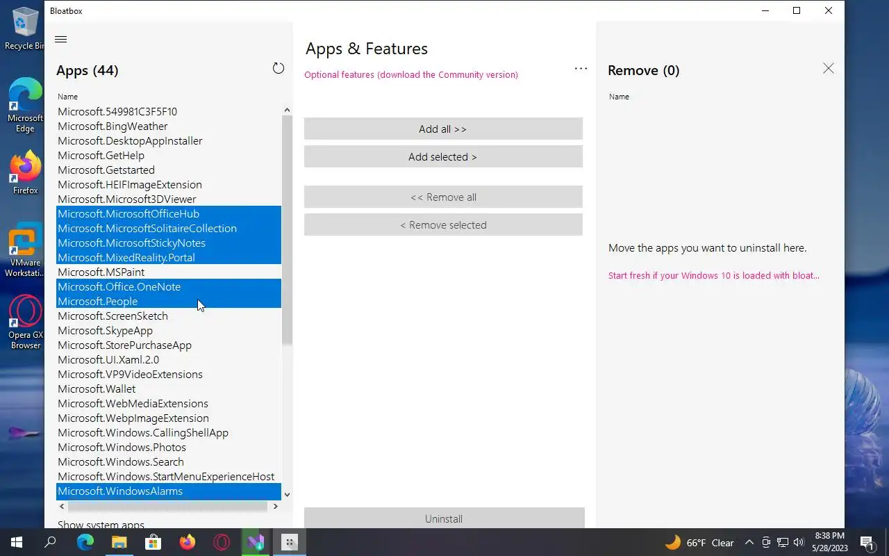This screenshot has height=556, width=889.
Task: Select Microsoft.GetHelp entry
Action: coord(169,155)
